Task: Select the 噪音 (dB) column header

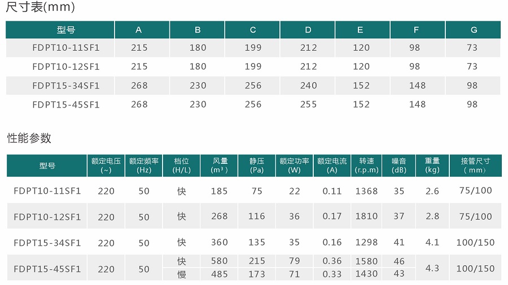Action: pos(399,165)
